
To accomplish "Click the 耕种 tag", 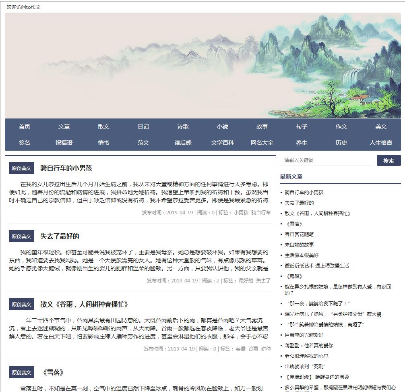I will [266, 349].
